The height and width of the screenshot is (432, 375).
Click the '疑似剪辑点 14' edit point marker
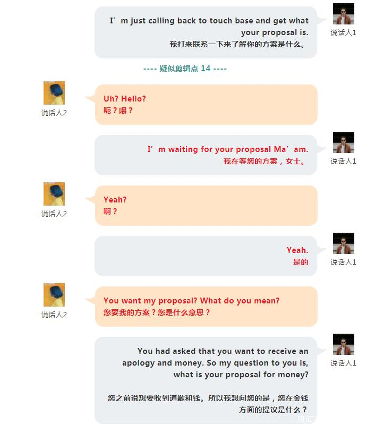pyautogui.click(x=185, y=69)
